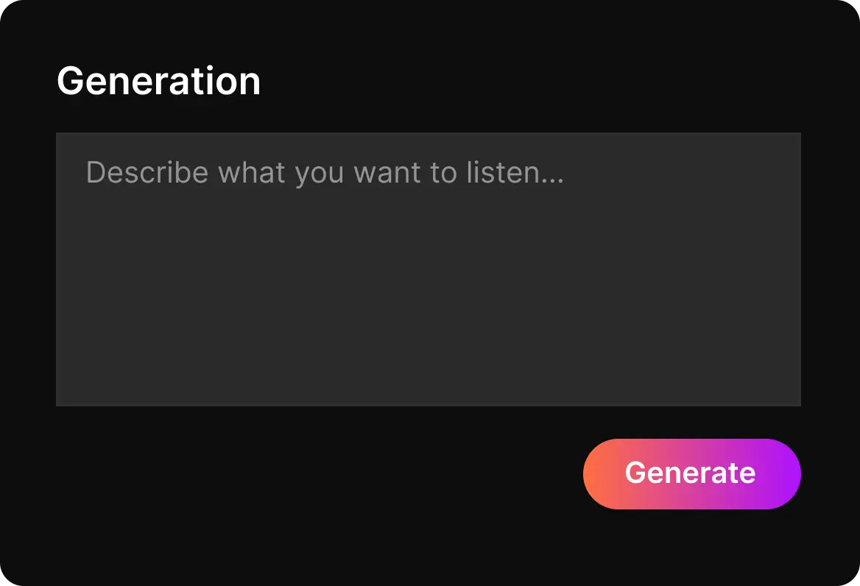Viewport: 860px width, 586px height.
Task: Activate the listening description field
Action: click(428, 269)
